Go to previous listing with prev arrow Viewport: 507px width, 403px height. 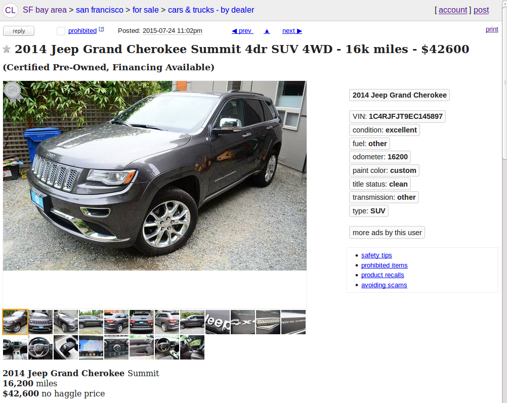click(242, 31)
